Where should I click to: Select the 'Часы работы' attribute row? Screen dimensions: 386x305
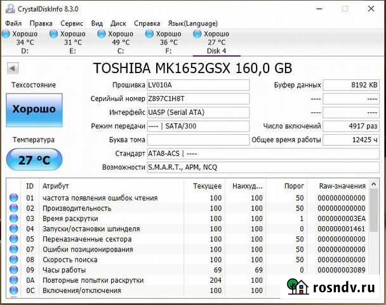[188, 270]
